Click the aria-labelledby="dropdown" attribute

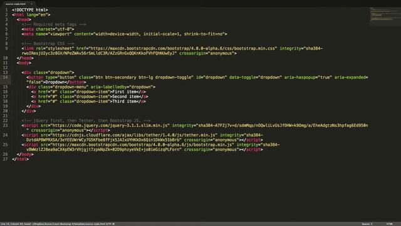122,87
